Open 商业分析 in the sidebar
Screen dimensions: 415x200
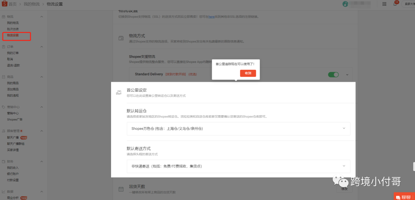[x=13, y=198]
